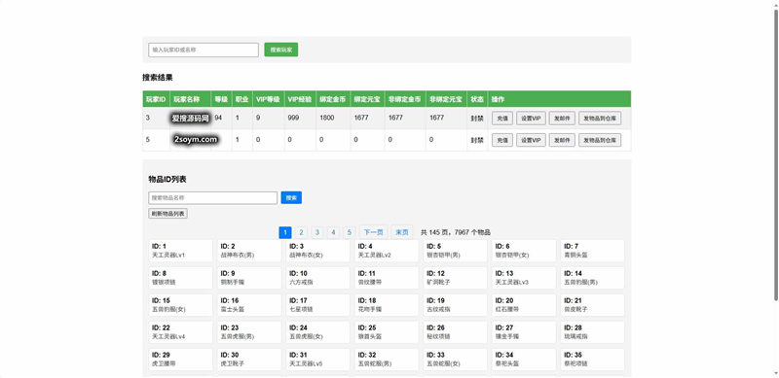This screenshot has height=378, width=779.
Task: Click 设置VIP for player ID 5
Action: coord(531,140)
